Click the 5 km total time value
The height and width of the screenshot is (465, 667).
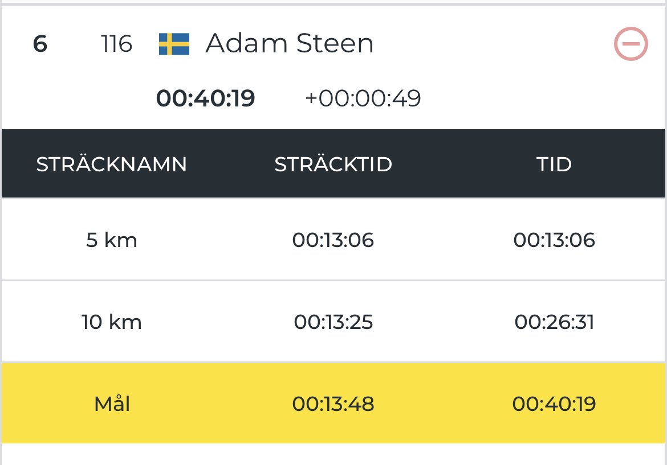pyautogui.click(x=554, y=240)
